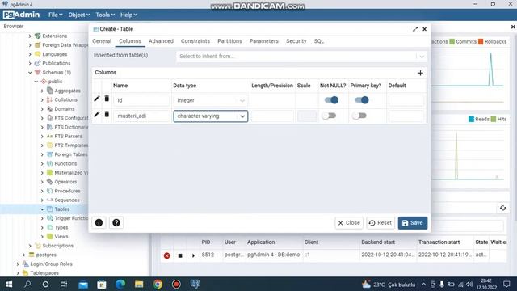Image resolution: width=517 pixels, height=291 pixels.
Task: Edit the id column row with pencil icon
Action: 97,99
